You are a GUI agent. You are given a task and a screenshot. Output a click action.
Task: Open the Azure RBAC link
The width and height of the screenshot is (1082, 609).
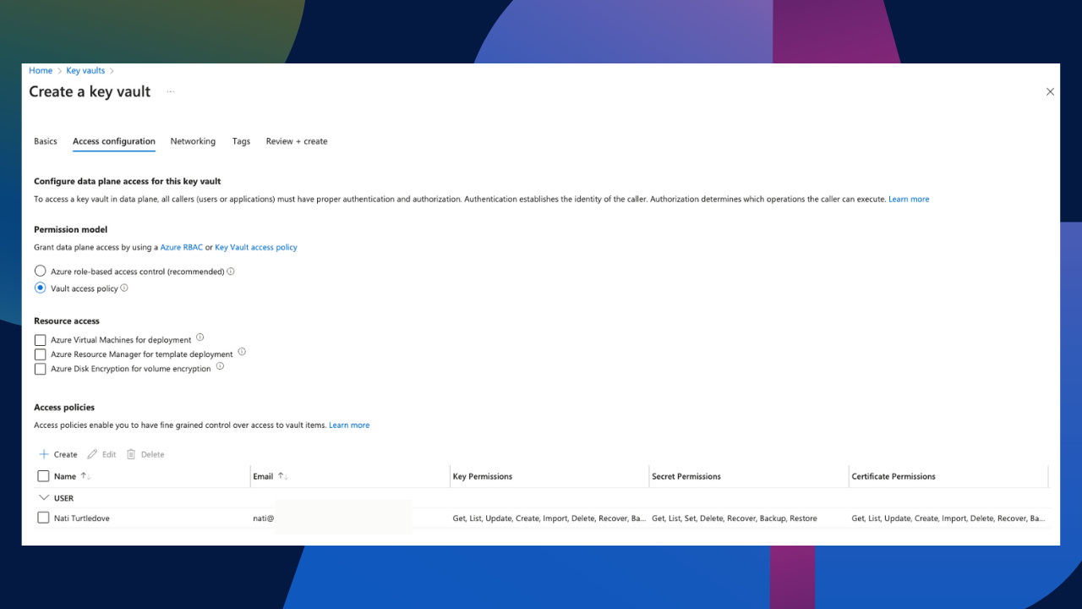click(182, 247)
